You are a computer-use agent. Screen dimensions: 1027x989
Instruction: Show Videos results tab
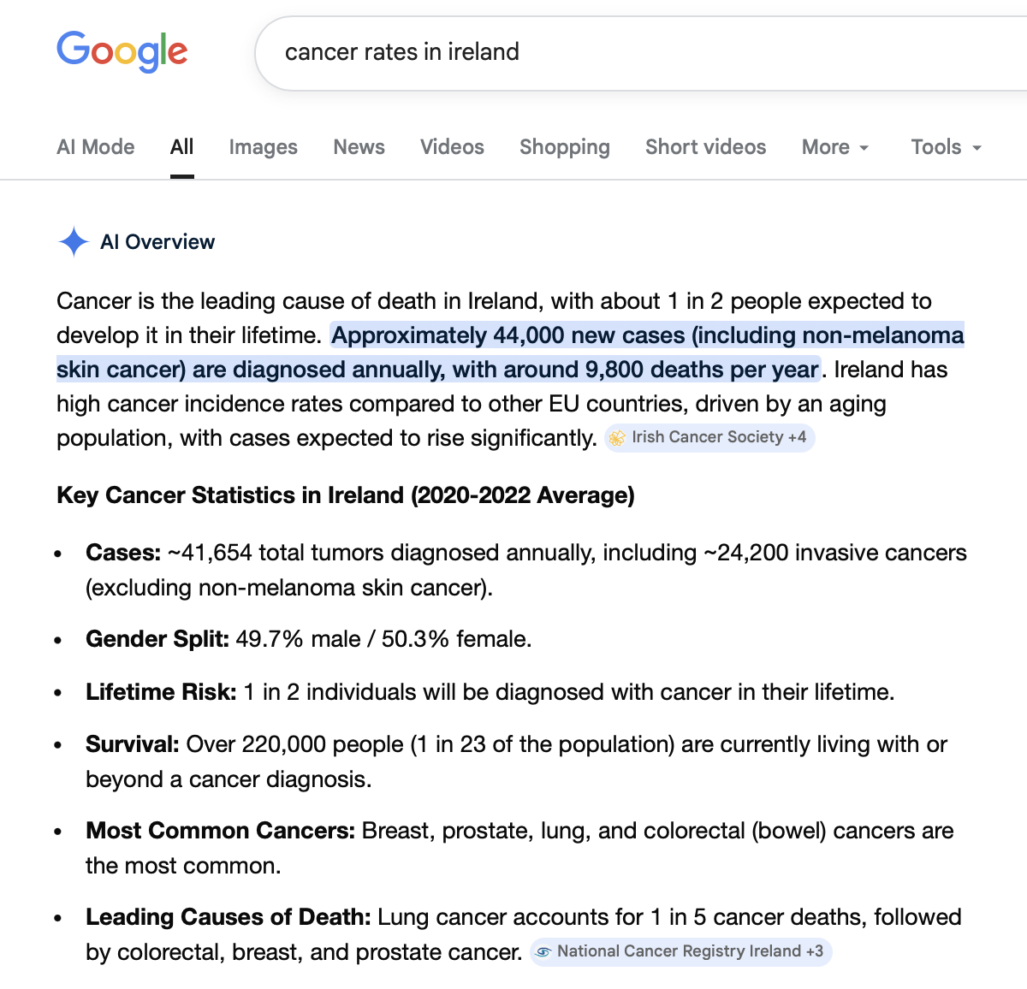(x=452, y=147)
